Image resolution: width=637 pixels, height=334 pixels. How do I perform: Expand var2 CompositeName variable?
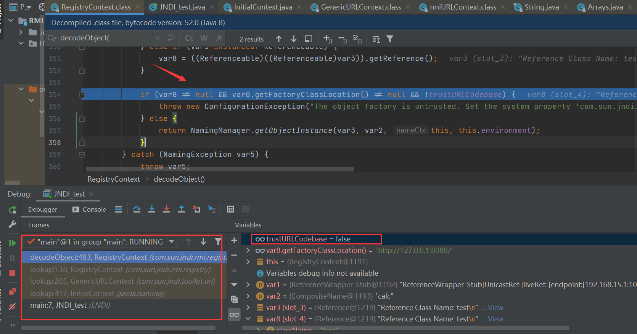(248, 296)
